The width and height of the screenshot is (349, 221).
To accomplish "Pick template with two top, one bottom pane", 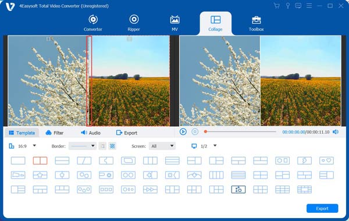I will 261,161.
